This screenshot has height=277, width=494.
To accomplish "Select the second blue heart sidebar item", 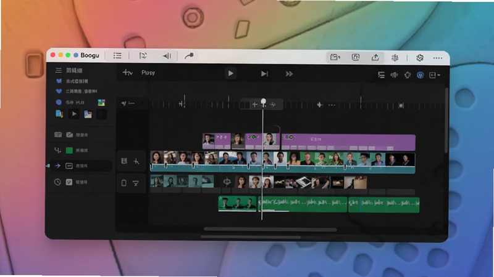I will [59, 91].
